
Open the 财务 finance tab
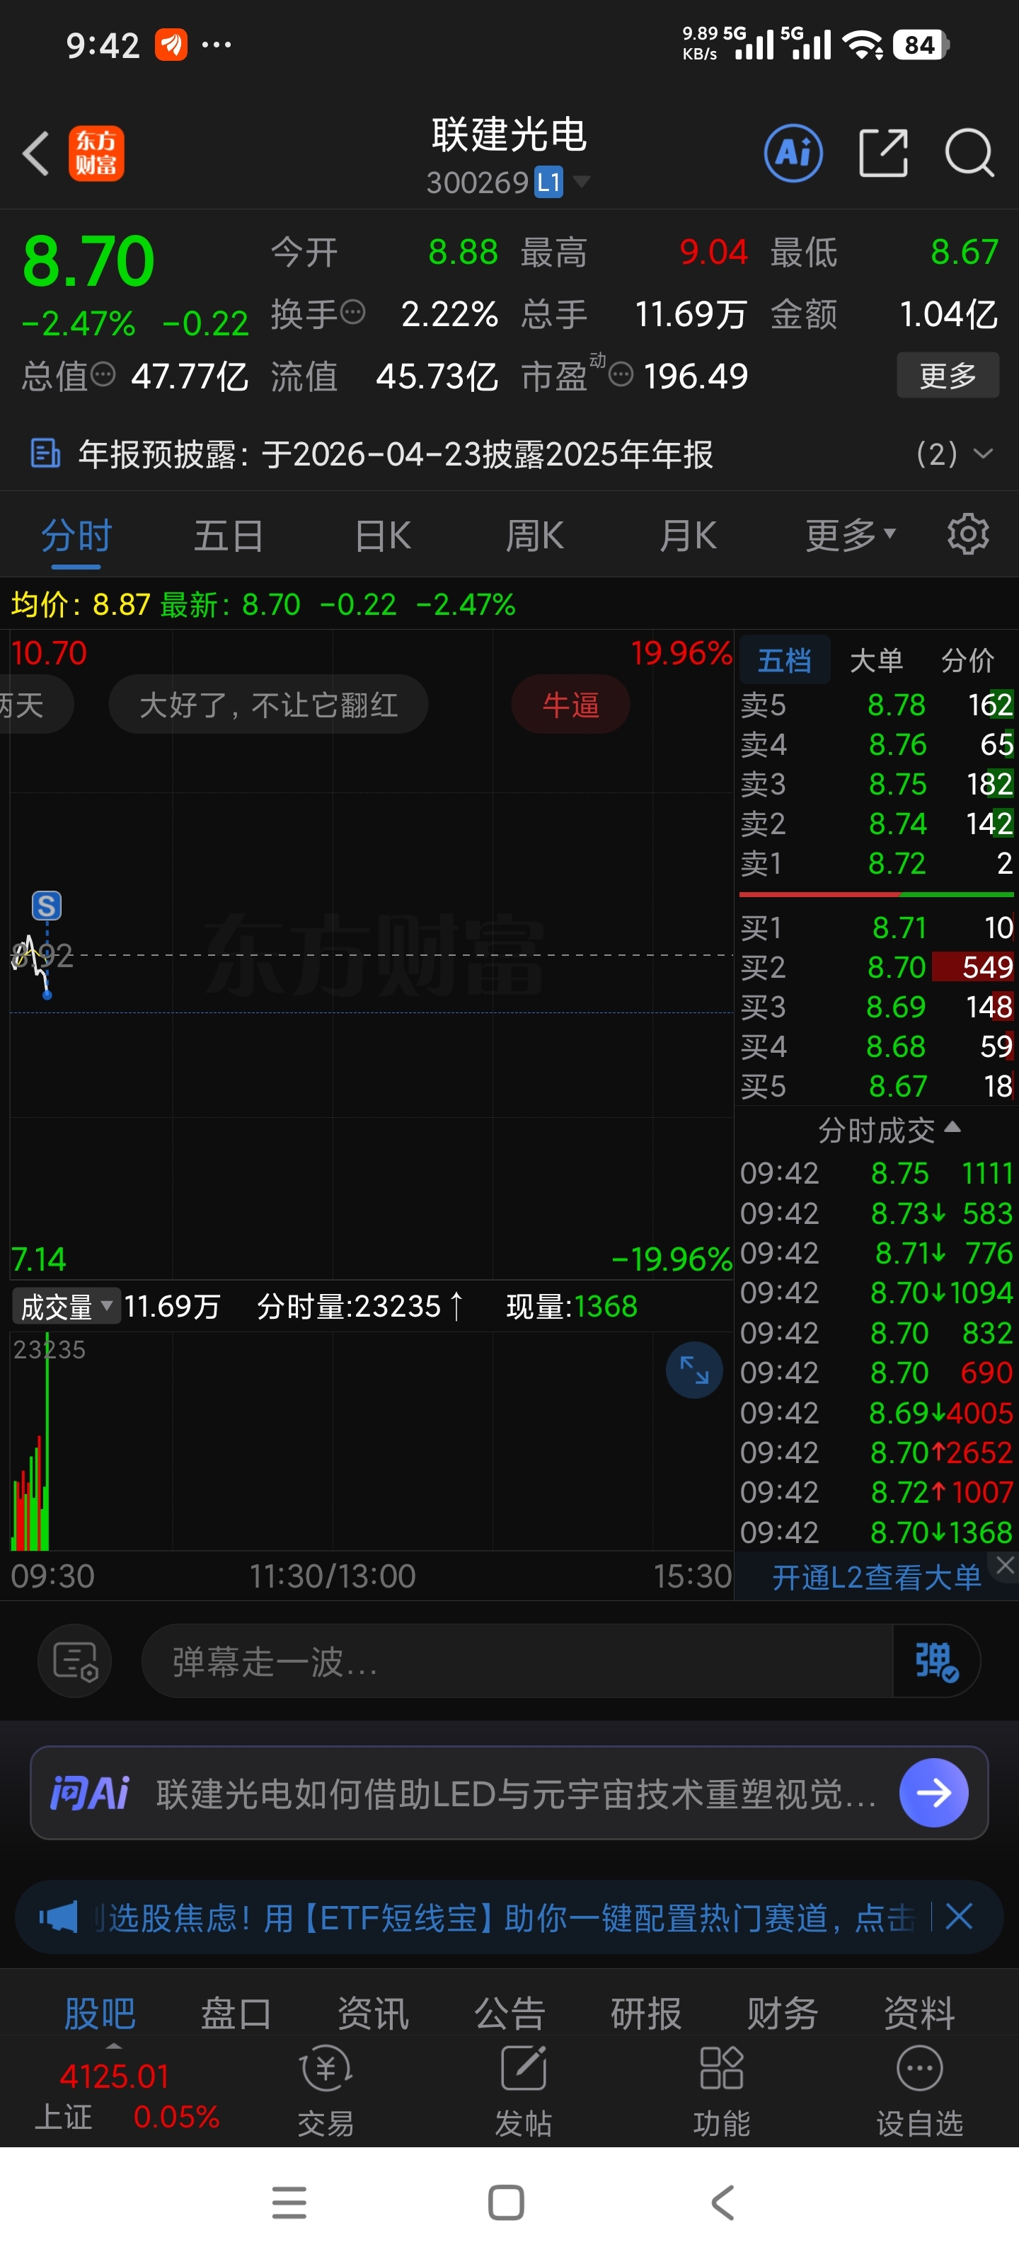pyautogui.click(x=783, y=2013)
